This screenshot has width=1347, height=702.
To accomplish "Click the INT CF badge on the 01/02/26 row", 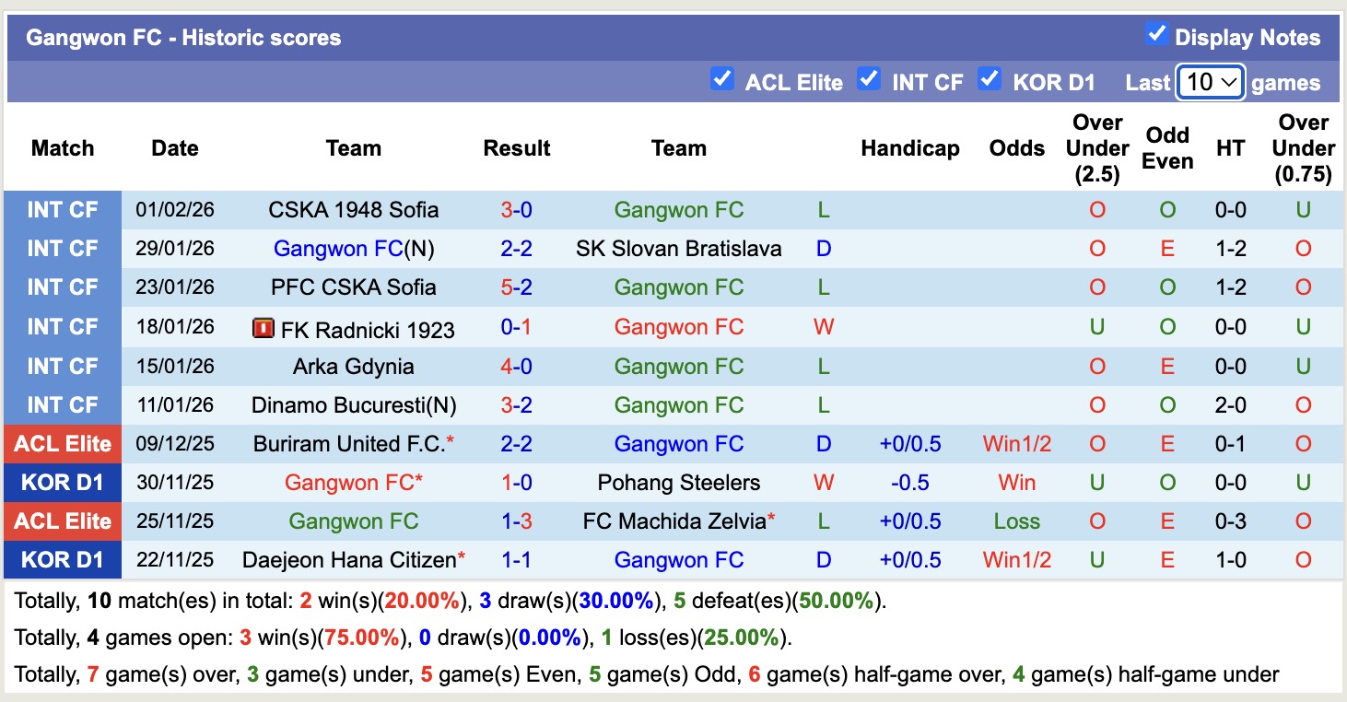I will (62, 209).
